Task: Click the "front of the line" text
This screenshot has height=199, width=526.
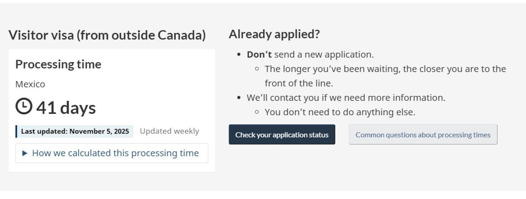Action: 299,83
